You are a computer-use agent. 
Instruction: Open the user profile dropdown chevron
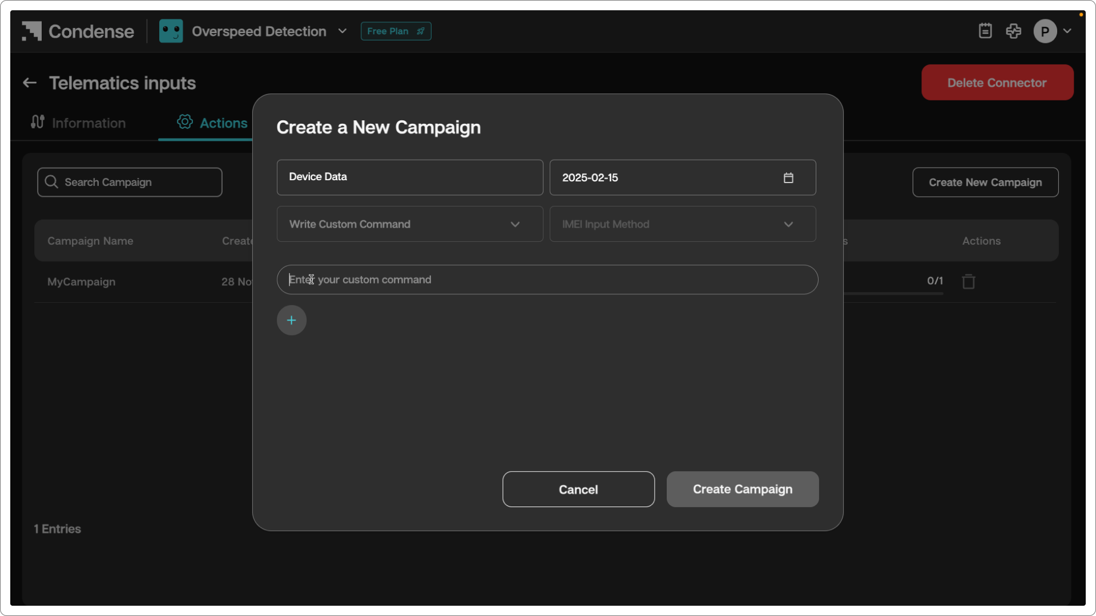1067,31
